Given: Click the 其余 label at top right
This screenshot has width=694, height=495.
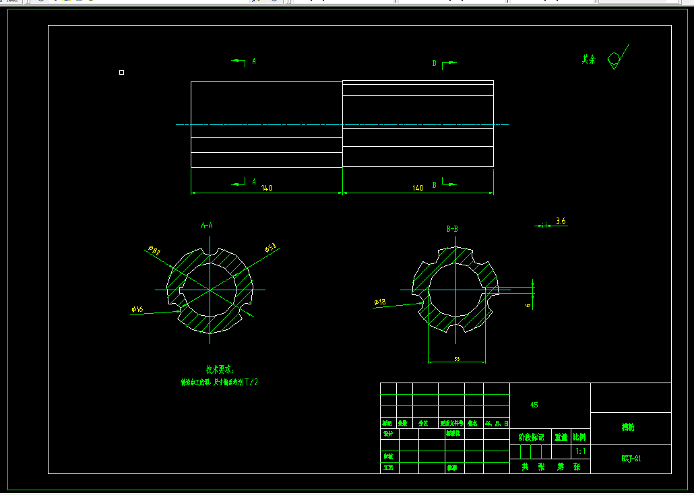Looking at the screenshot, I should coord(589,59).
